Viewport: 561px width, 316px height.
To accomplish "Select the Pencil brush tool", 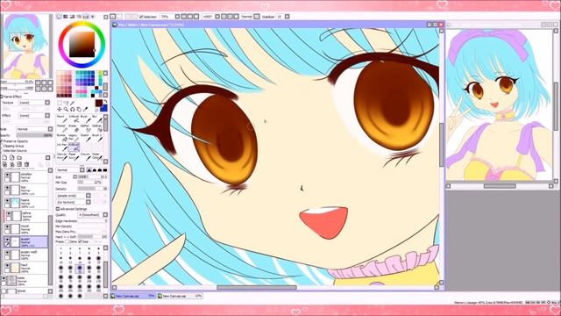I will pos(61,118).
